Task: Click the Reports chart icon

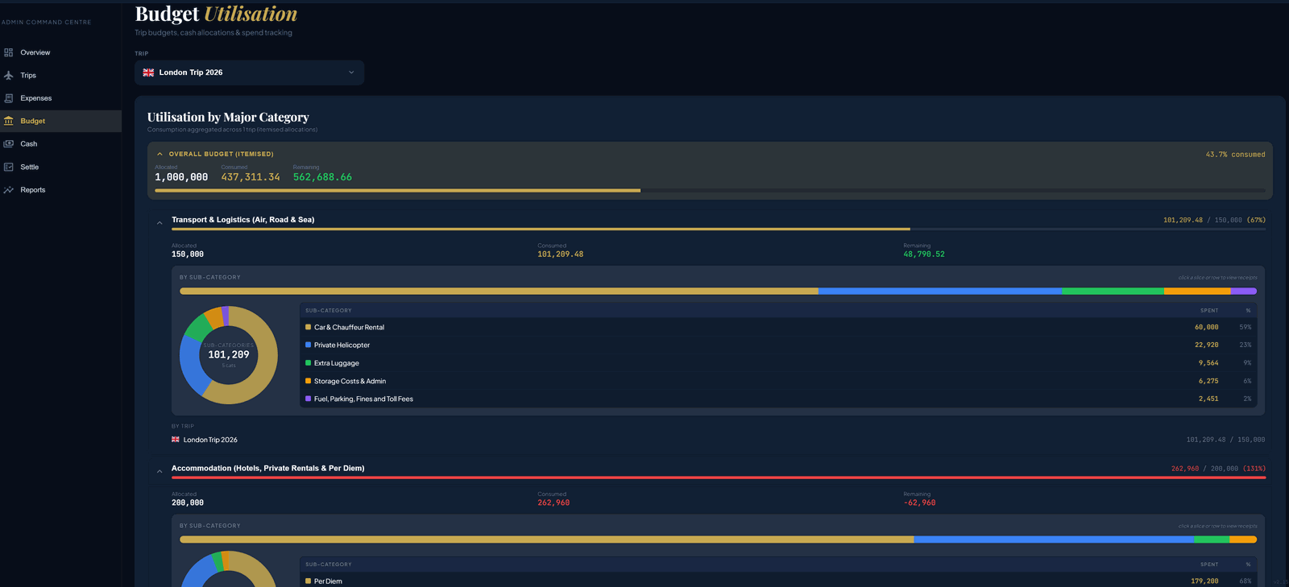Action: (9, 190)
